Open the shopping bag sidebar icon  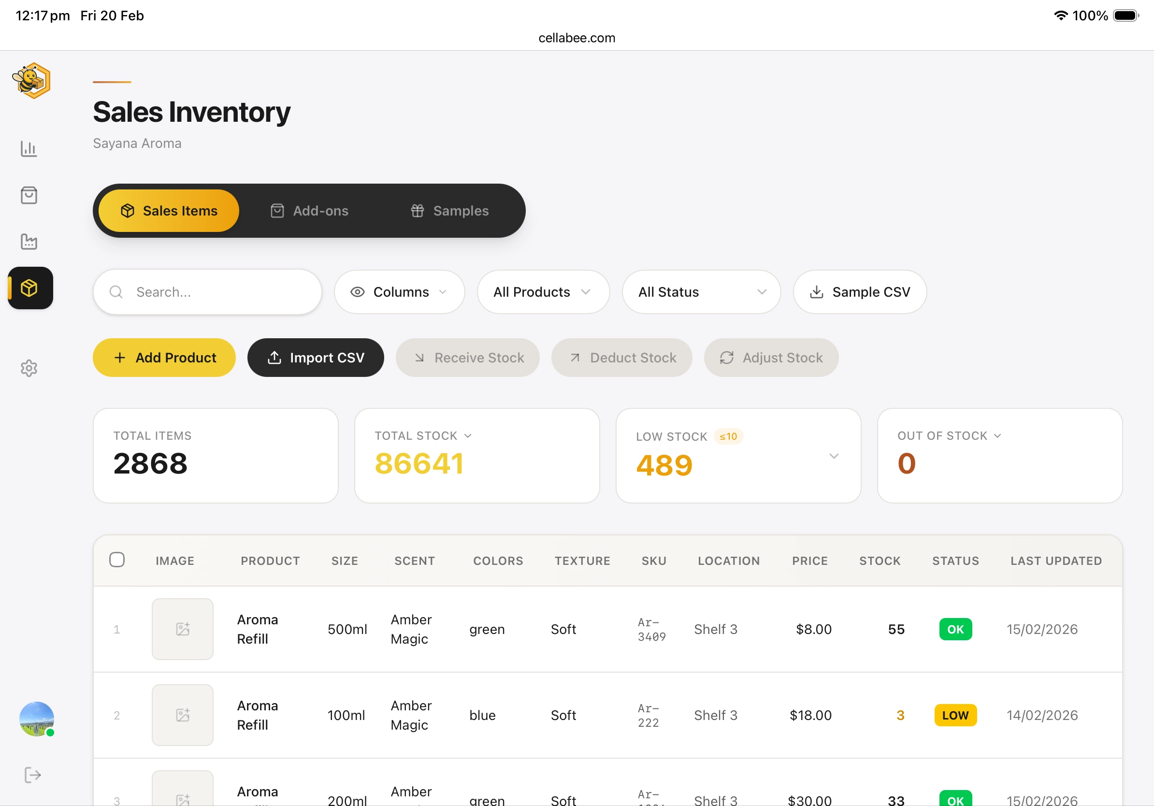coord(29,195)
